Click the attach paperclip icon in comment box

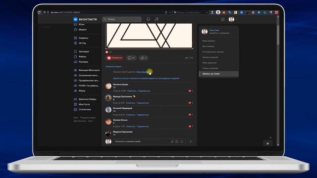[172, 141]
